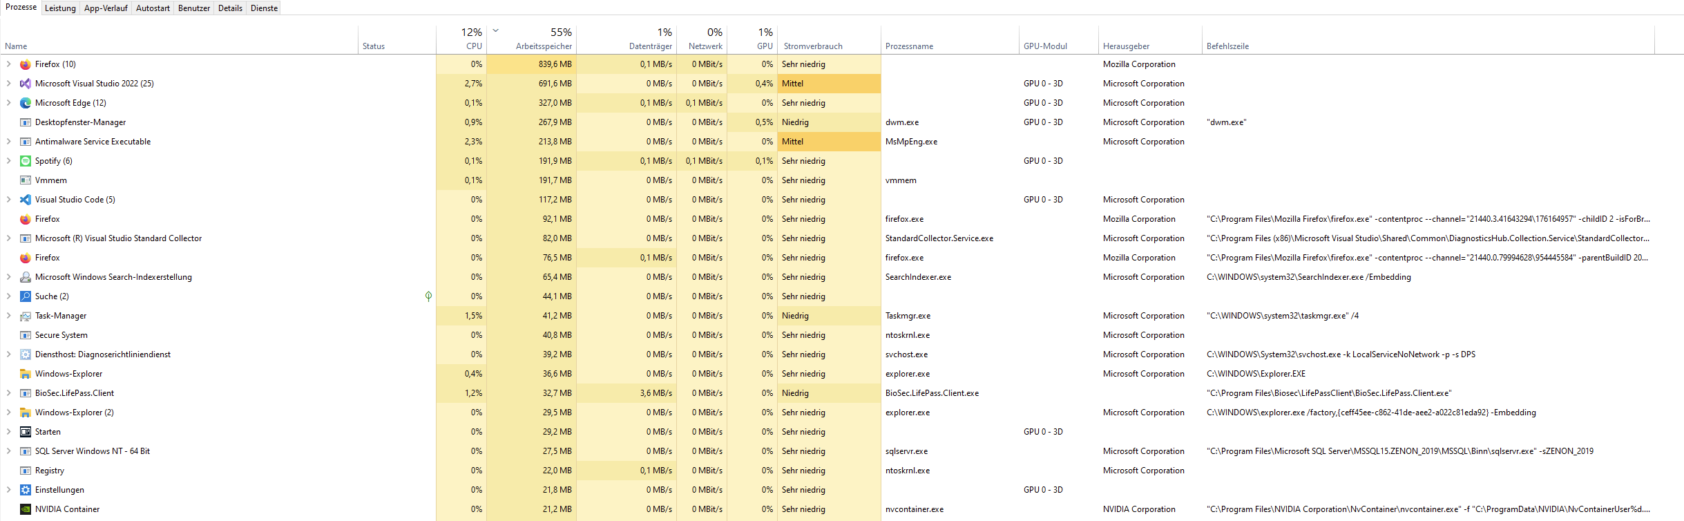Screen dimensions: 1684x521
Task: Sort by the GPU-Modul column header
Action: tap(1059, 40)
